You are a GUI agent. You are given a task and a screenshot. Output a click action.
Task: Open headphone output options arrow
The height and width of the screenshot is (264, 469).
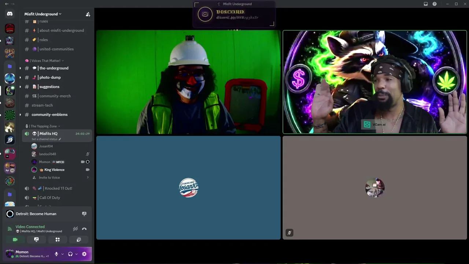(x=76, y=254)
